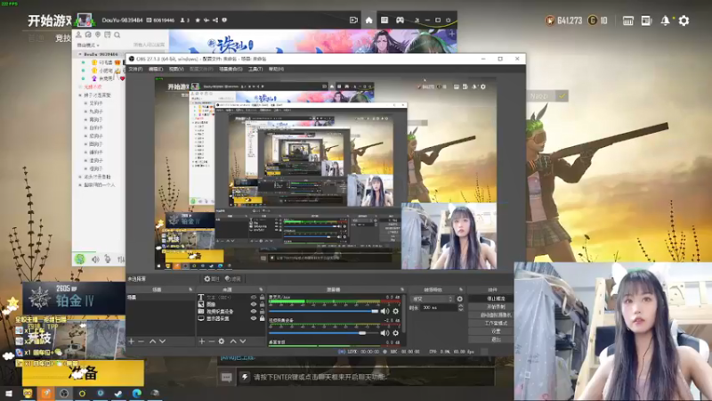Collapse DouYu-9839484 channel tree node

coord(80,54)
